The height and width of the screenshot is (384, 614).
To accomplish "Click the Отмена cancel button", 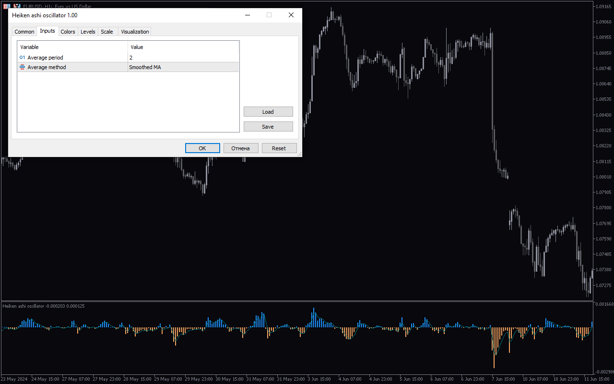I will (x=241, y=148).
